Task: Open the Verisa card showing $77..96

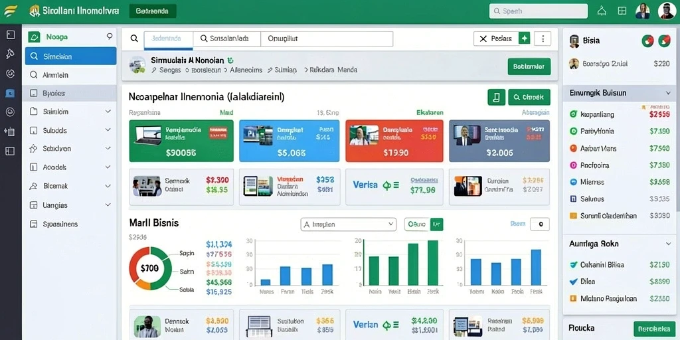Action: [394, 187]
